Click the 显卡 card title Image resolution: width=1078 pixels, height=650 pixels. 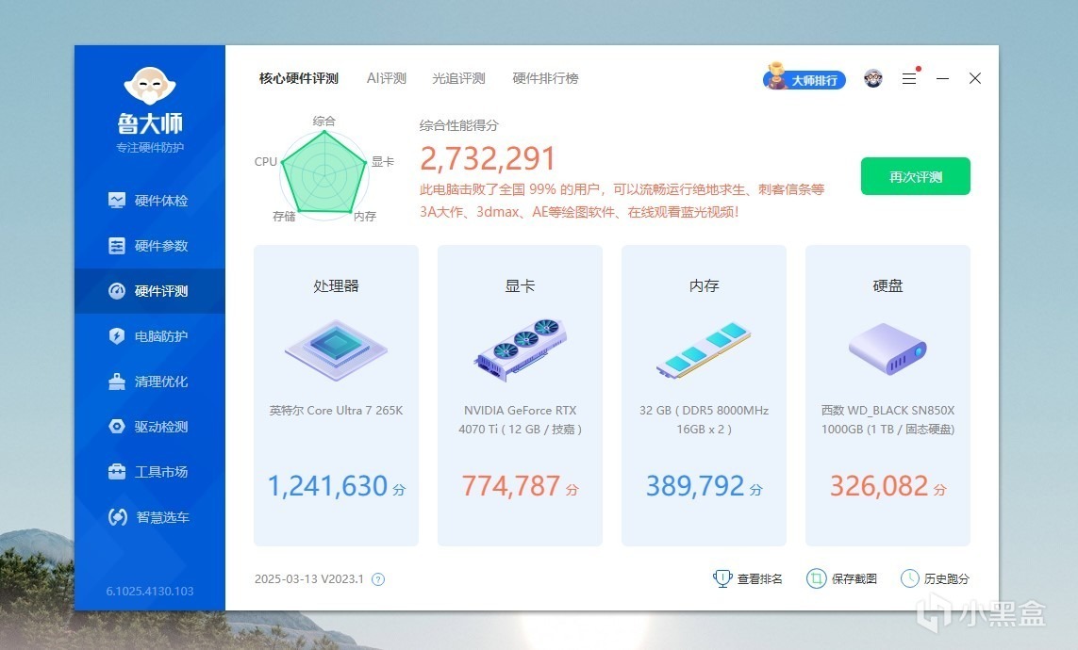[521, 285]
